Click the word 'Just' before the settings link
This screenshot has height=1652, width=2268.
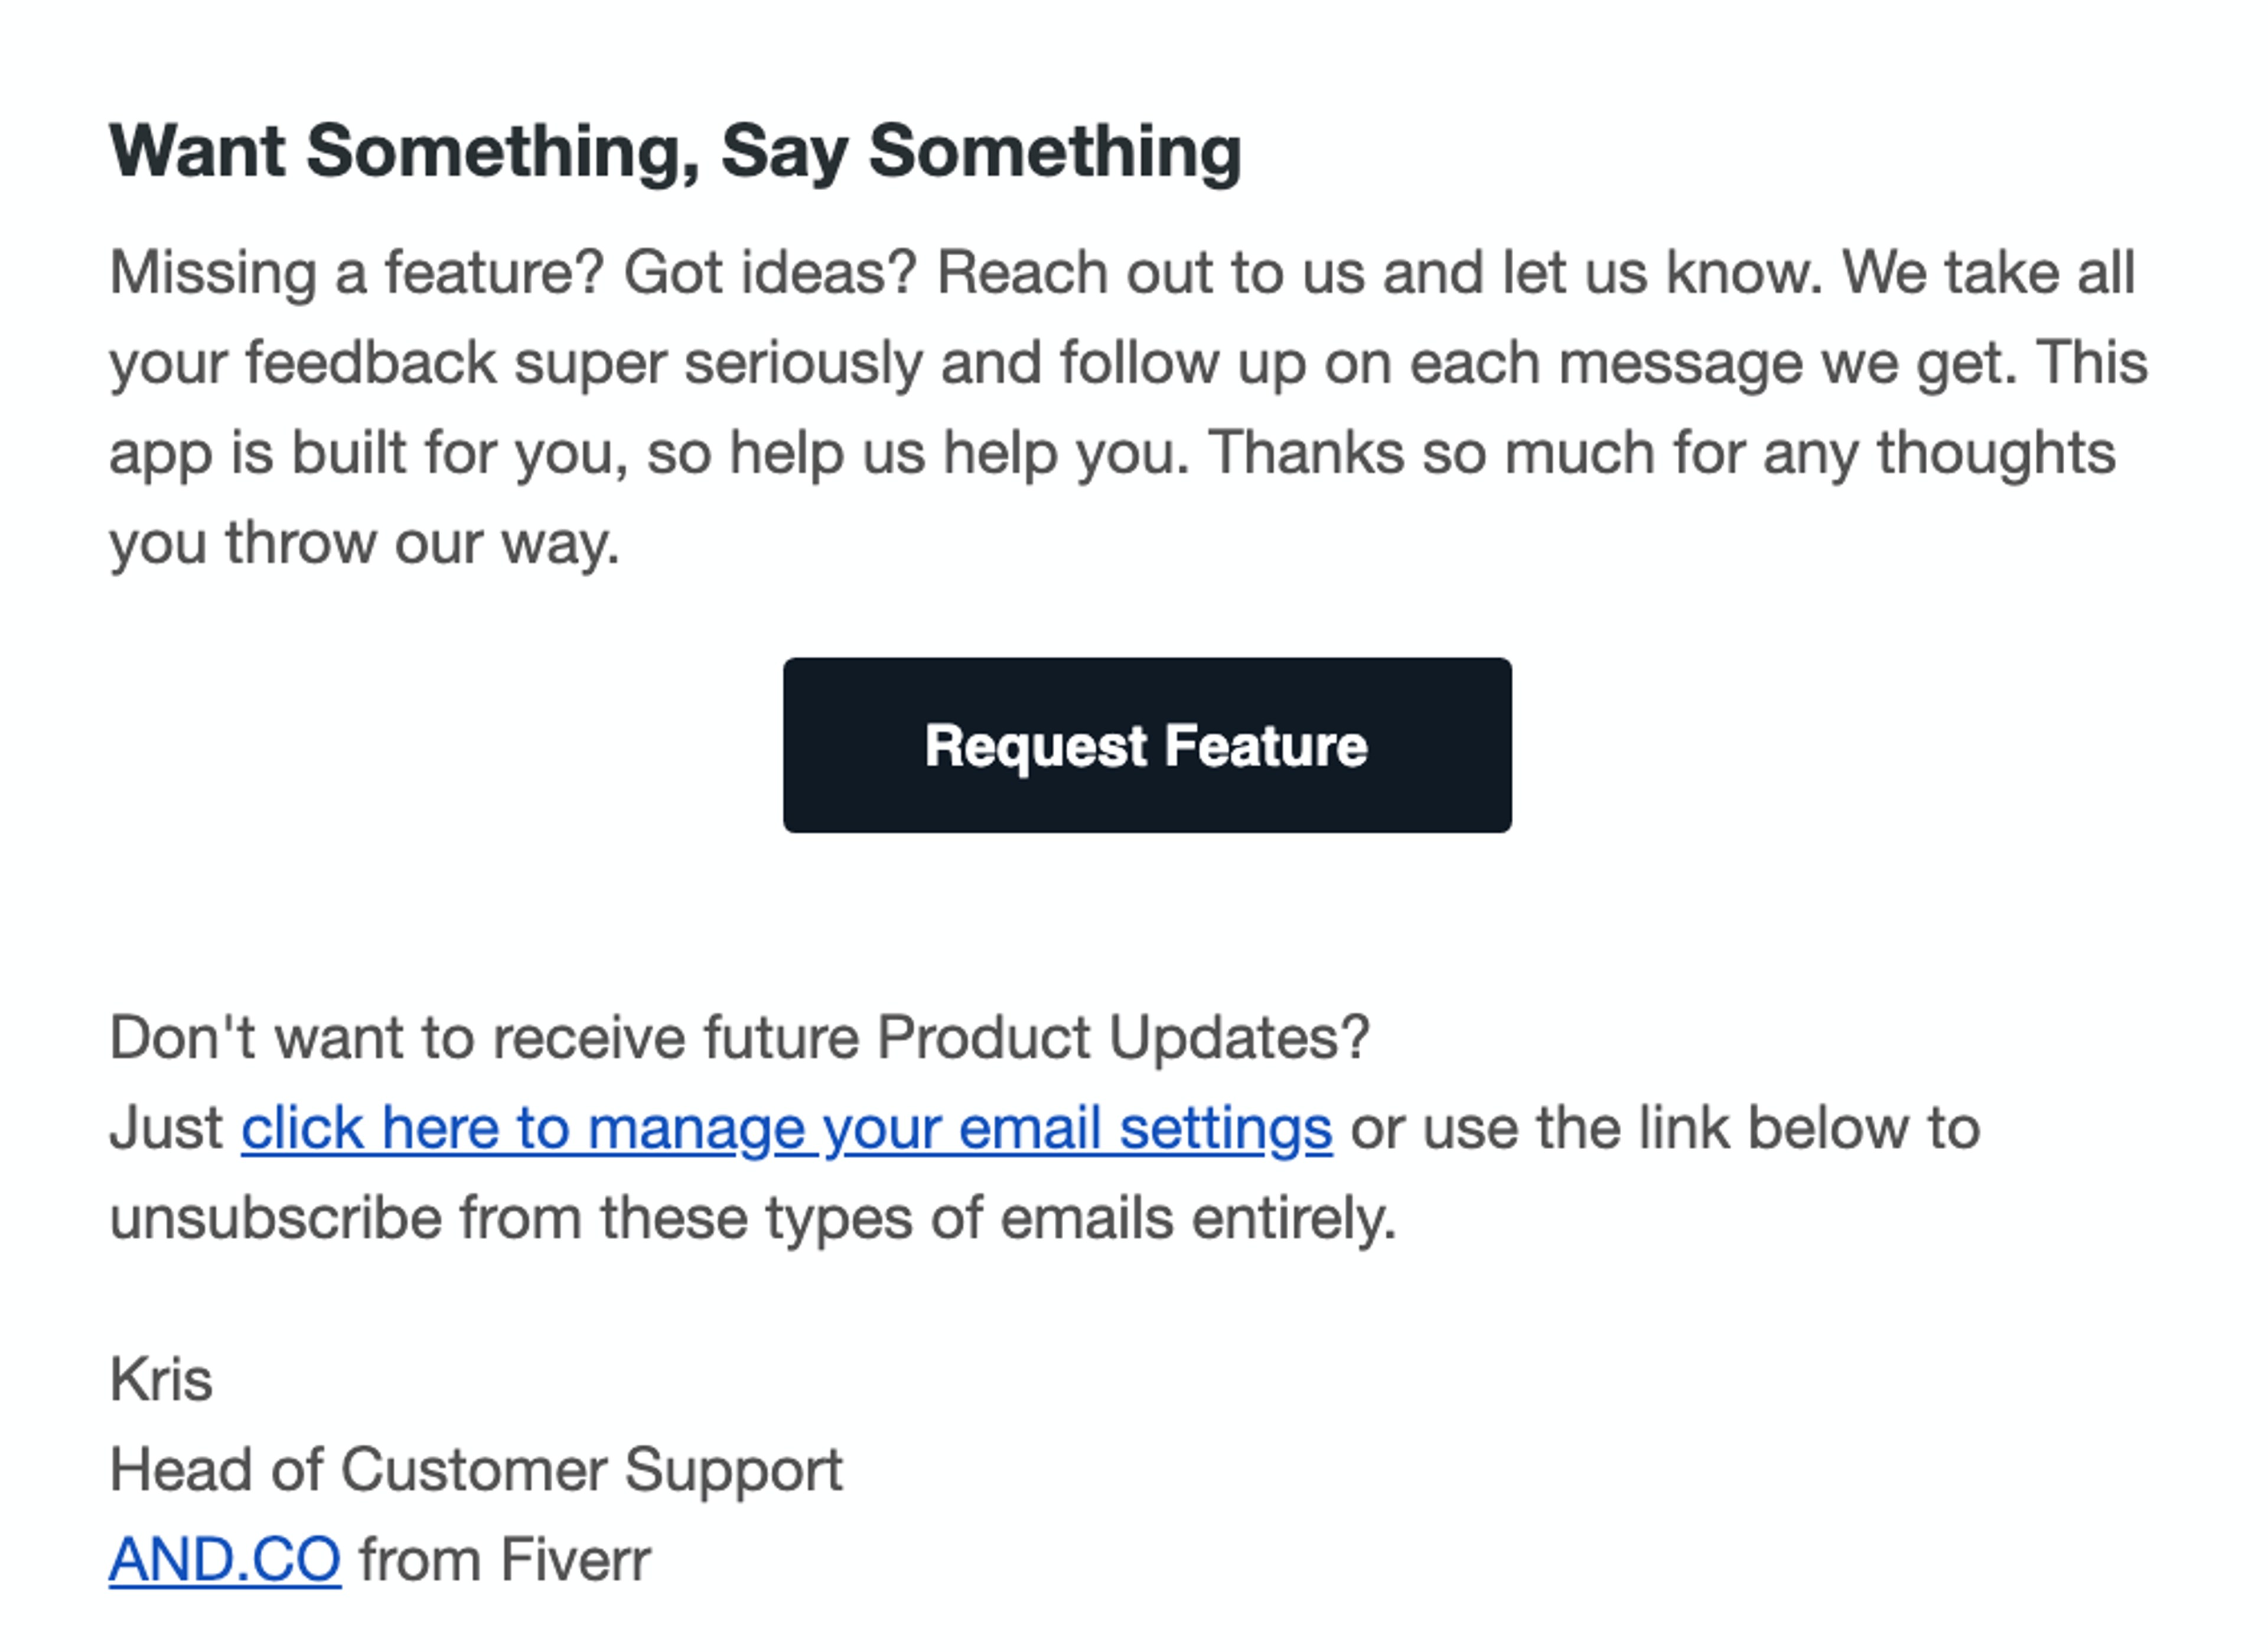pos(168,1128)
